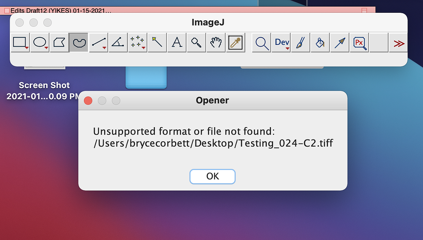423x240 pixels.
Task: Select the Brush tool
Action: click(x=301, y=42)
